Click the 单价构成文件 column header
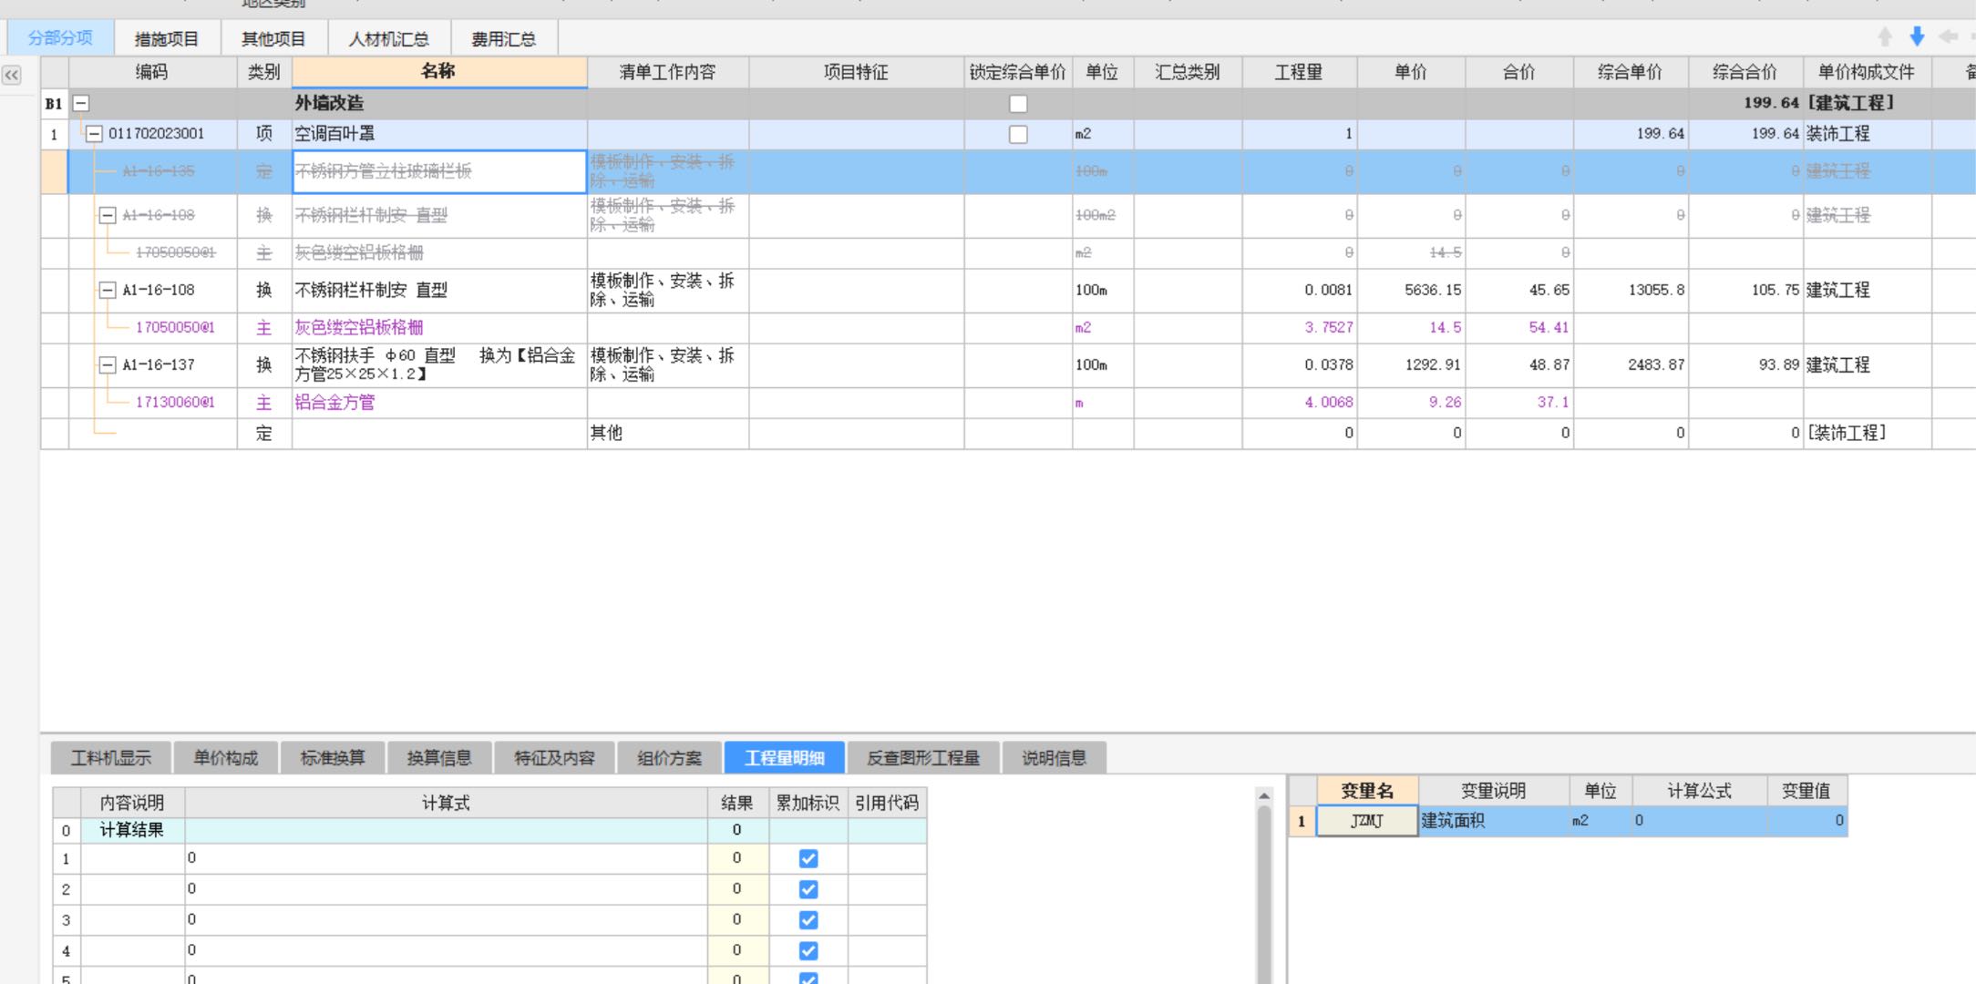1976x984 pixels. click(x=1867, y=72)
